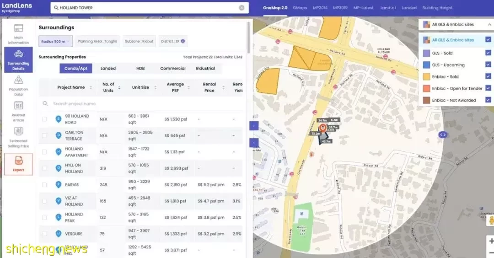Switch to GMaps map view

click(300, 8)
